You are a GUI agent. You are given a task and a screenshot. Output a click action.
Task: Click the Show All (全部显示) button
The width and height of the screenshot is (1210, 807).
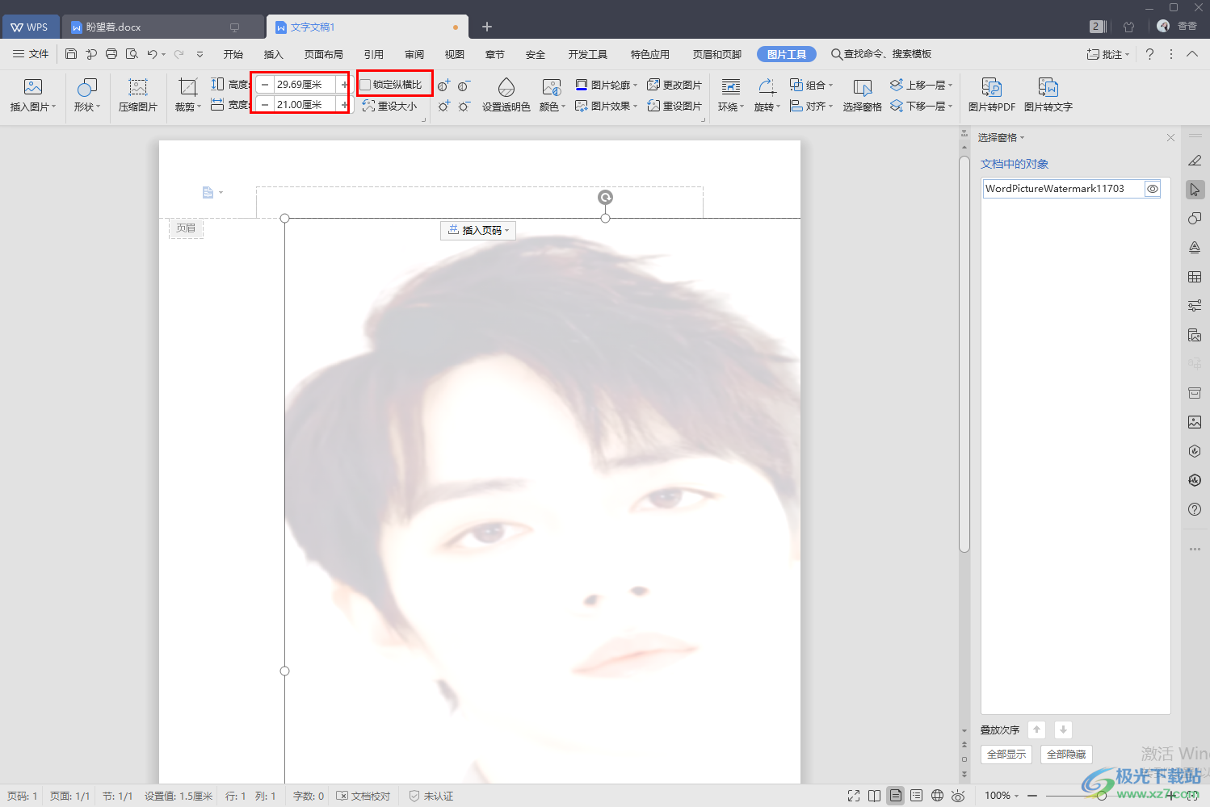1006,755
